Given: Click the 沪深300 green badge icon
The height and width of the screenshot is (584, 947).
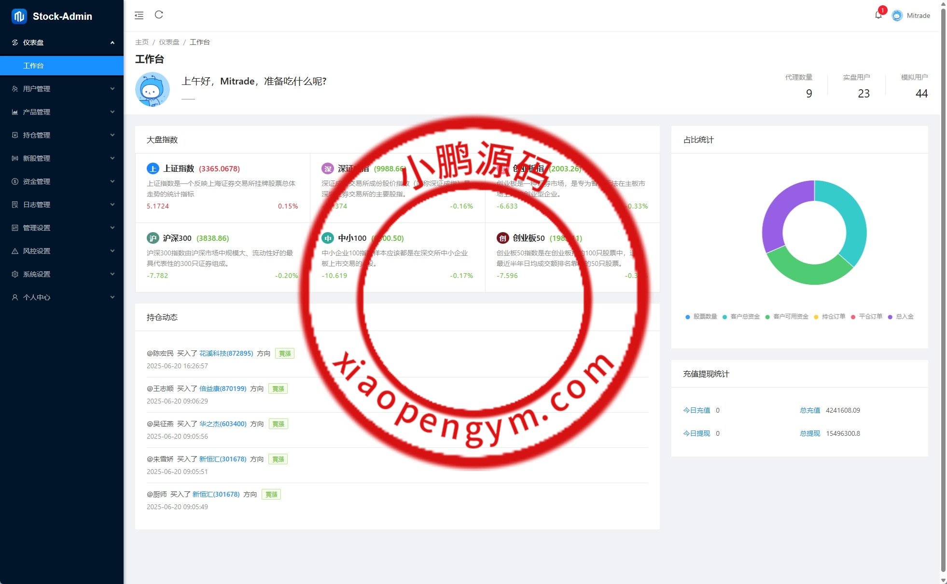Looking at the screenshot, I should pyautogui.click(x=153, y=238).
